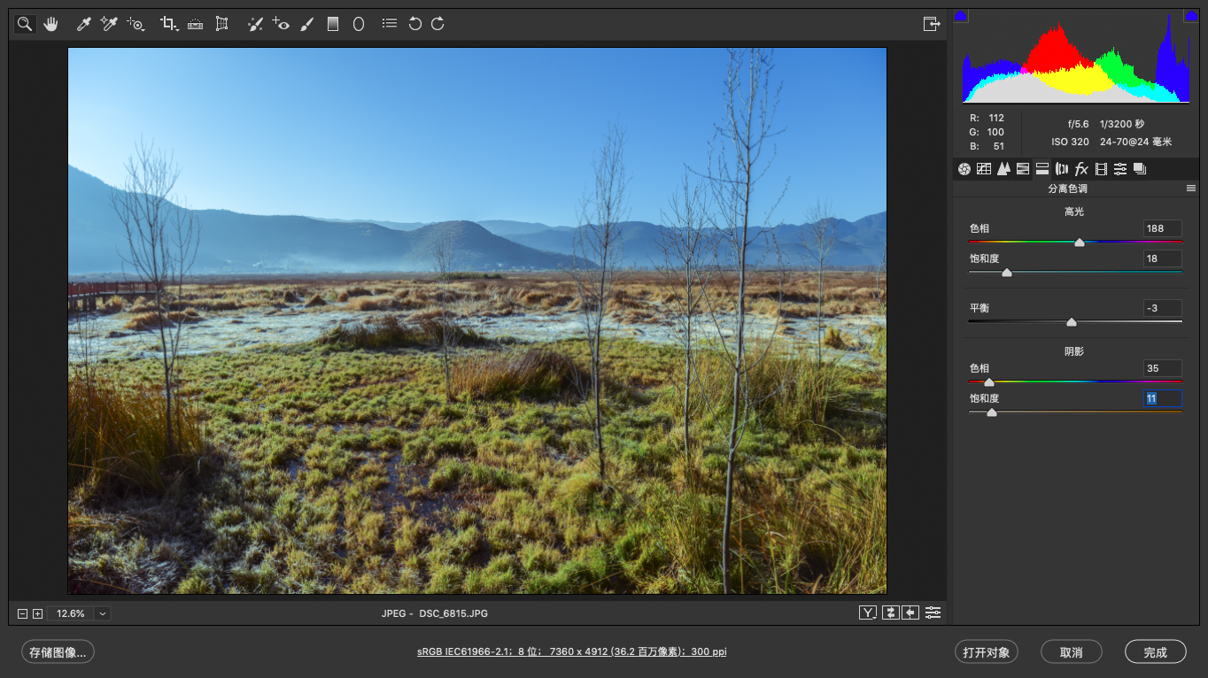
Task: Copy current settings to before state
Action: click(910, 613)
